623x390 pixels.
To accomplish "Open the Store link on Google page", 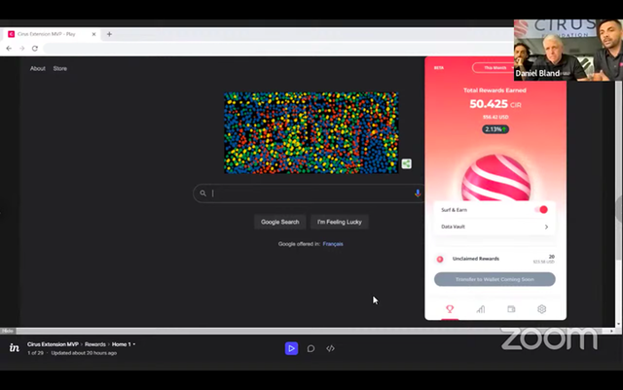I will (x=60, y=68).
